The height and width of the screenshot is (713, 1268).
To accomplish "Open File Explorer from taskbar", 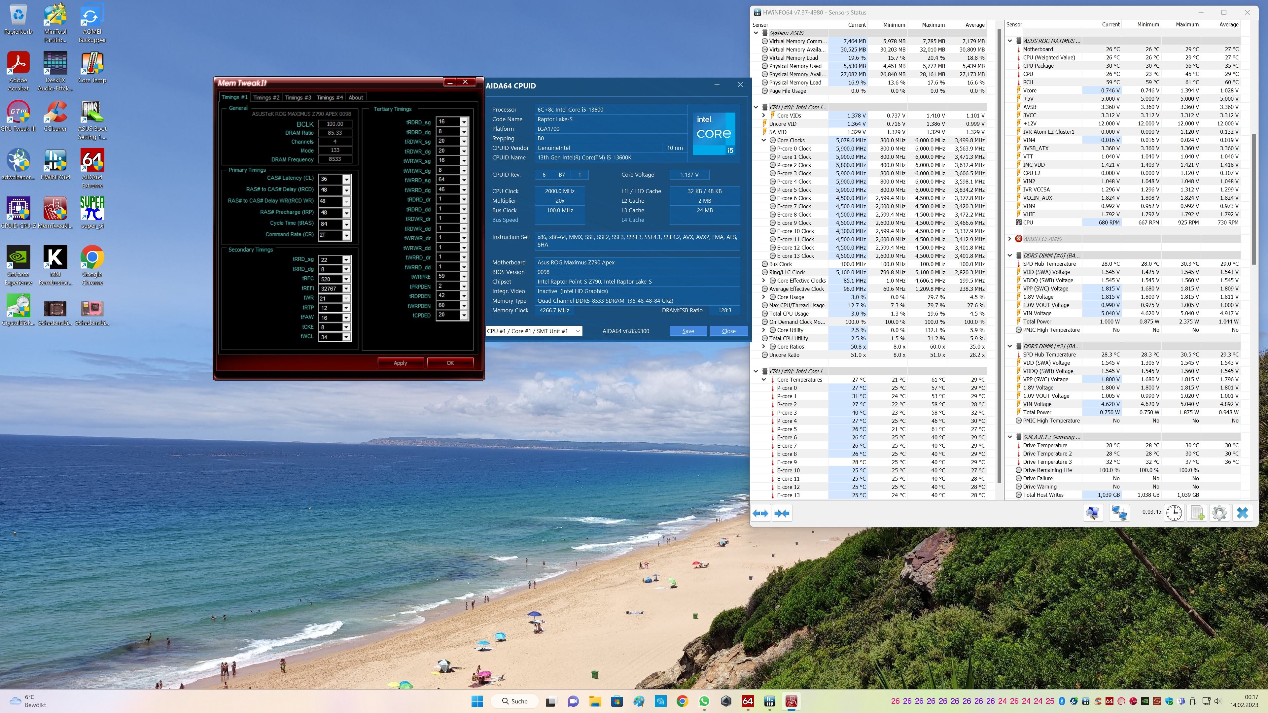I will [x=595, y=701].
